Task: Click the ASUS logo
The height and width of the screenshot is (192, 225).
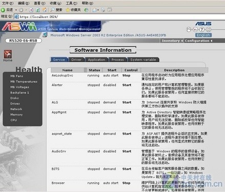Action: pos(203,24)
